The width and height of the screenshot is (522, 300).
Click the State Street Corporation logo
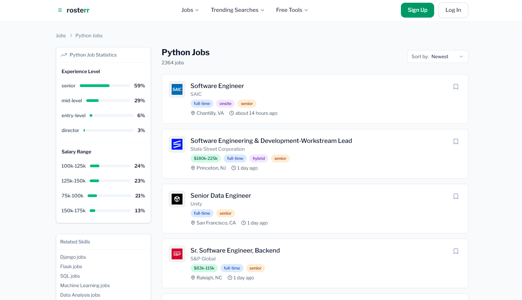click(177, 144)
